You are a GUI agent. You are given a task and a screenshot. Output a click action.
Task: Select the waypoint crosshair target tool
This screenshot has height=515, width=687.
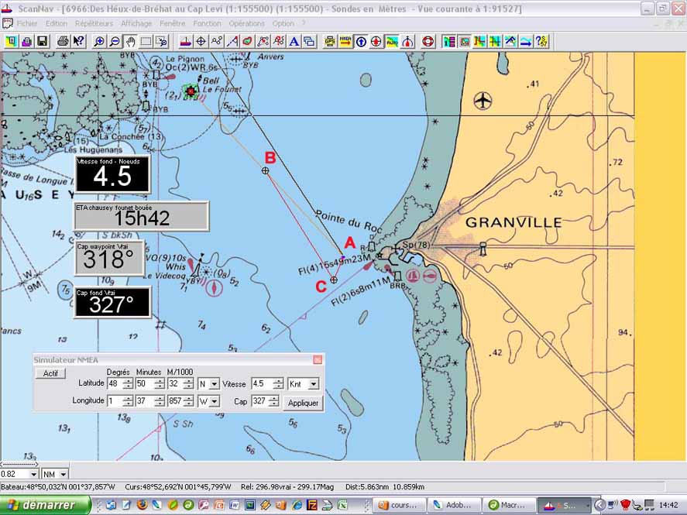201,42
